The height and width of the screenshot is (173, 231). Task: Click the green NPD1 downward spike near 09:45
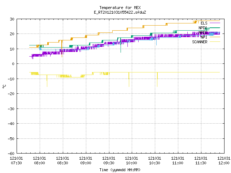point(121,45)
